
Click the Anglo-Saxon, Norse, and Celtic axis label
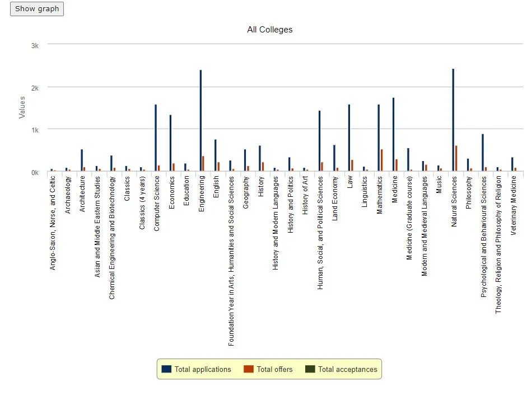(53, 223)
